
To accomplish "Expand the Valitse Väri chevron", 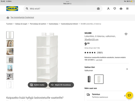I will pos(127,69).
